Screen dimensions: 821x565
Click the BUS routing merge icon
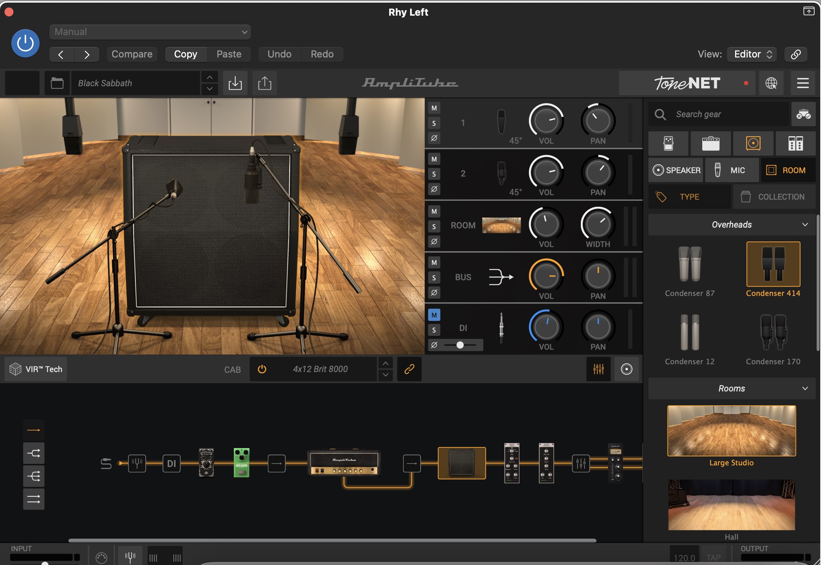point(501,277)
